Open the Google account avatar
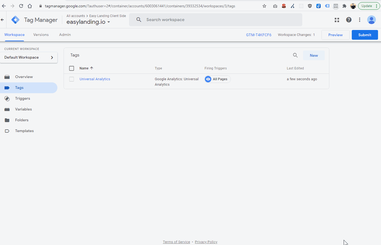The height and width of the screenshot is (245, 381). point(372,20)
